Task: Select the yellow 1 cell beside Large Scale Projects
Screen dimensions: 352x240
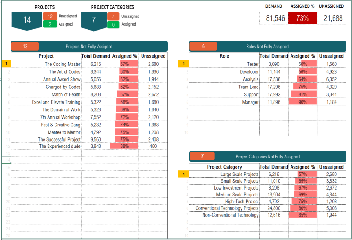Action: [x=184, y=174]
